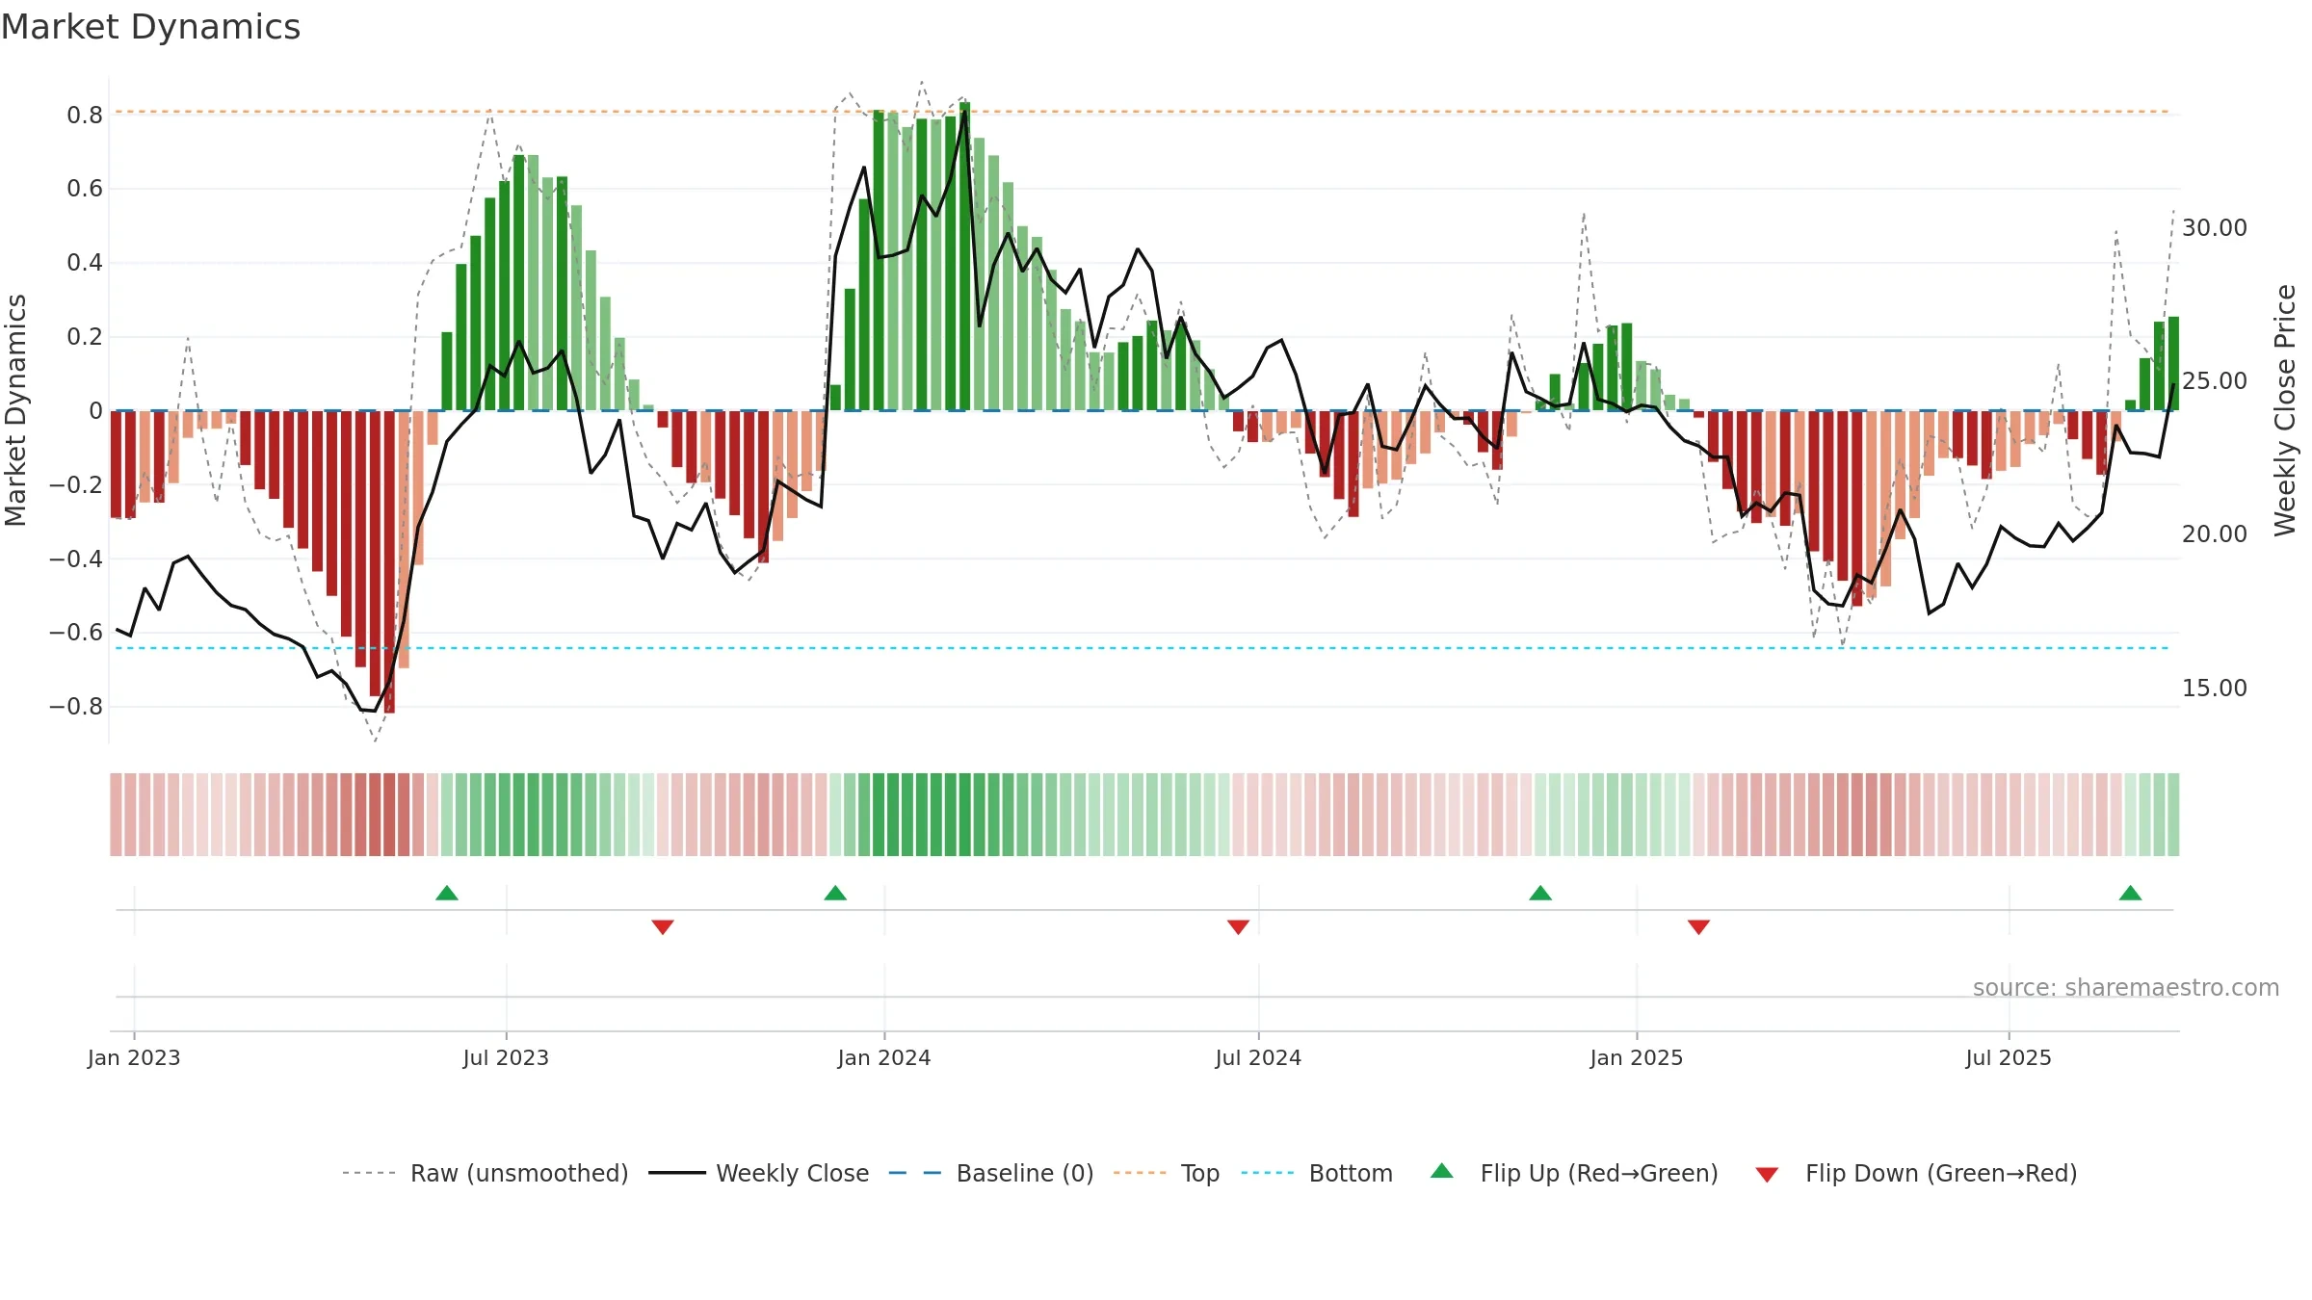Toggle the Weekly Close legend entry

[x=759, y=1173]
